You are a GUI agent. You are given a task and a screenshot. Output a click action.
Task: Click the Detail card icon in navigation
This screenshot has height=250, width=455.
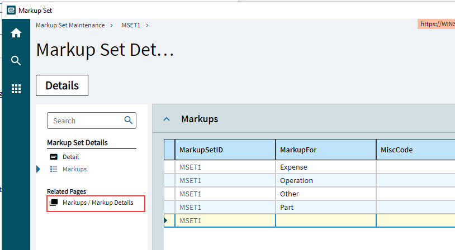54,157
